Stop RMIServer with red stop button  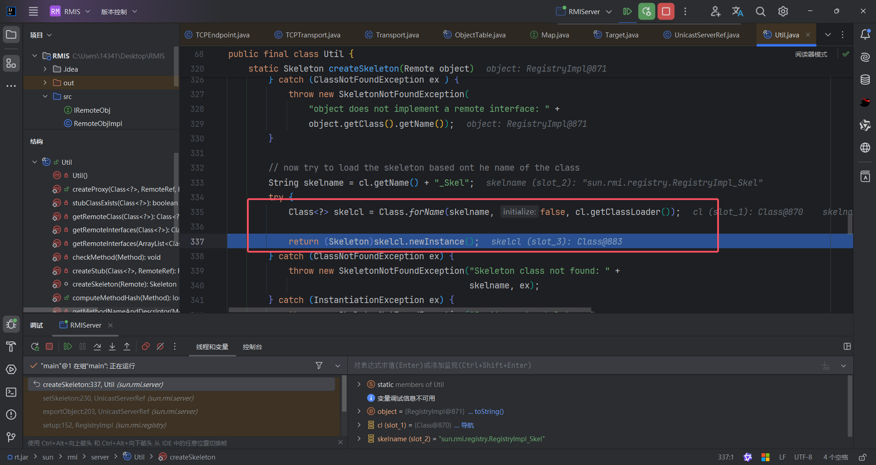(666, 11)
